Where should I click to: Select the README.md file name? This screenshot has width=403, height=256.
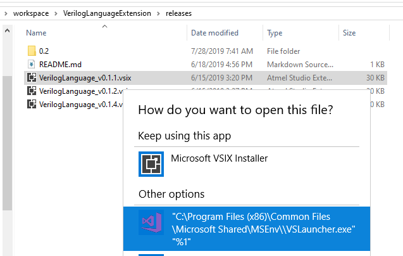point(60,65)
